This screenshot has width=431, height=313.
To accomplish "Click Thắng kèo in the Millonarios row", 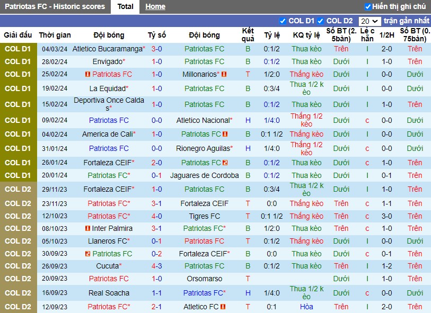I will pyautogui.click(x=306, y=74).
